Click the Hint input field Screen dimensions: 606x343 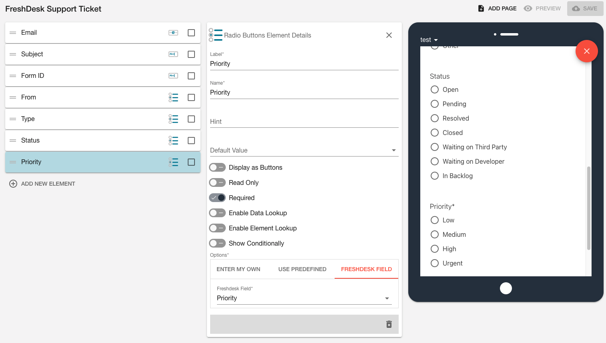pyautogui.click(x=304, y=121)
